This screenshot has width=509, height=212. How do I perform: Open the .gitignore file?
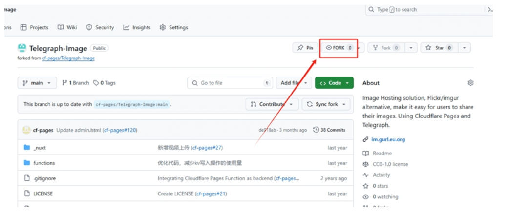pos(44,178)
